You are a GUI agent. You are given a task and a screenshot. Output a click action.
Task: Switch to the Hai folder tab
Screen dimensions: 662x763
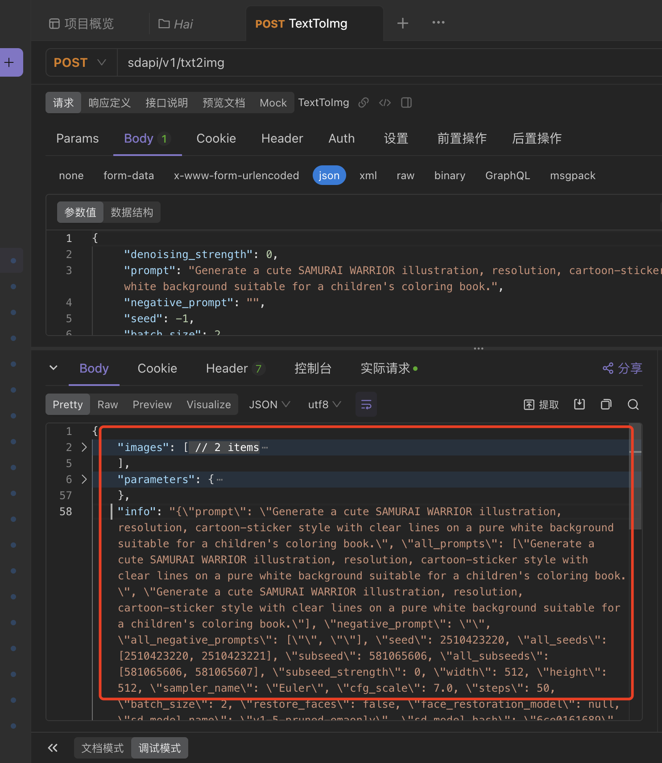[x=176, y=24]
